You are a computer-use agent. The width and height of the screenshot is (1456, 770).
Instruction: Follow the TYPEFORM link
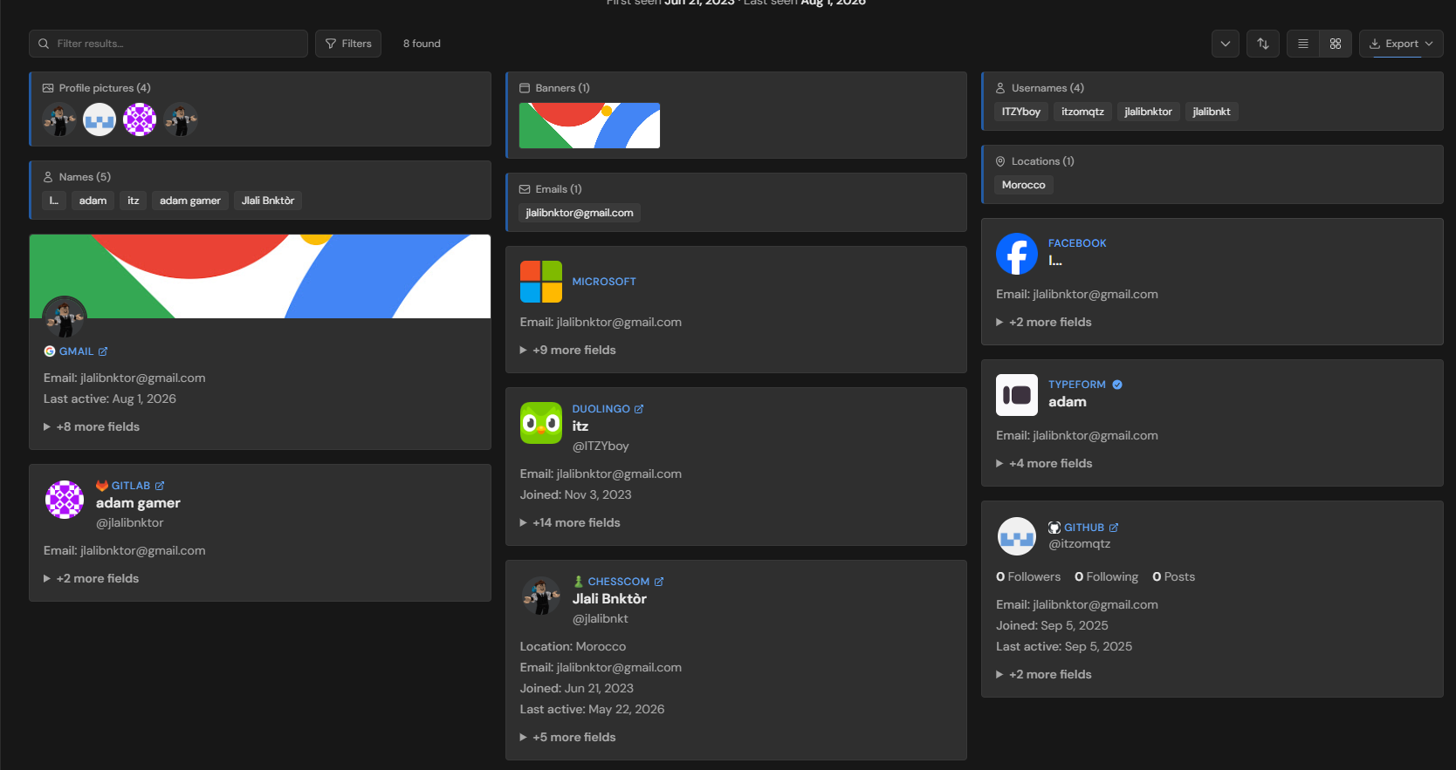click(x=1077, y=385)
